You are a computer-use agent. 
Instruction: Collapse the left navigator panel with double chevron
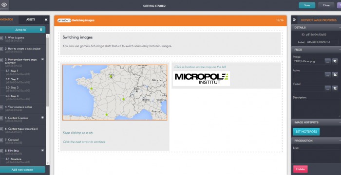[46, 20]
